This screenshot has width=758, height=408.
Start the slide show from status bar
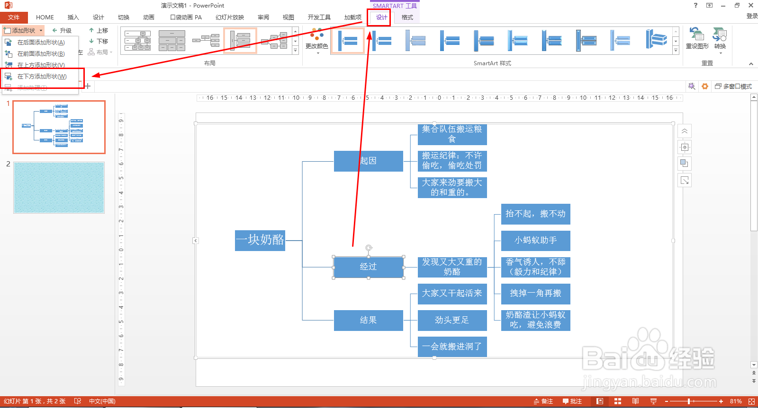[653, 401]
